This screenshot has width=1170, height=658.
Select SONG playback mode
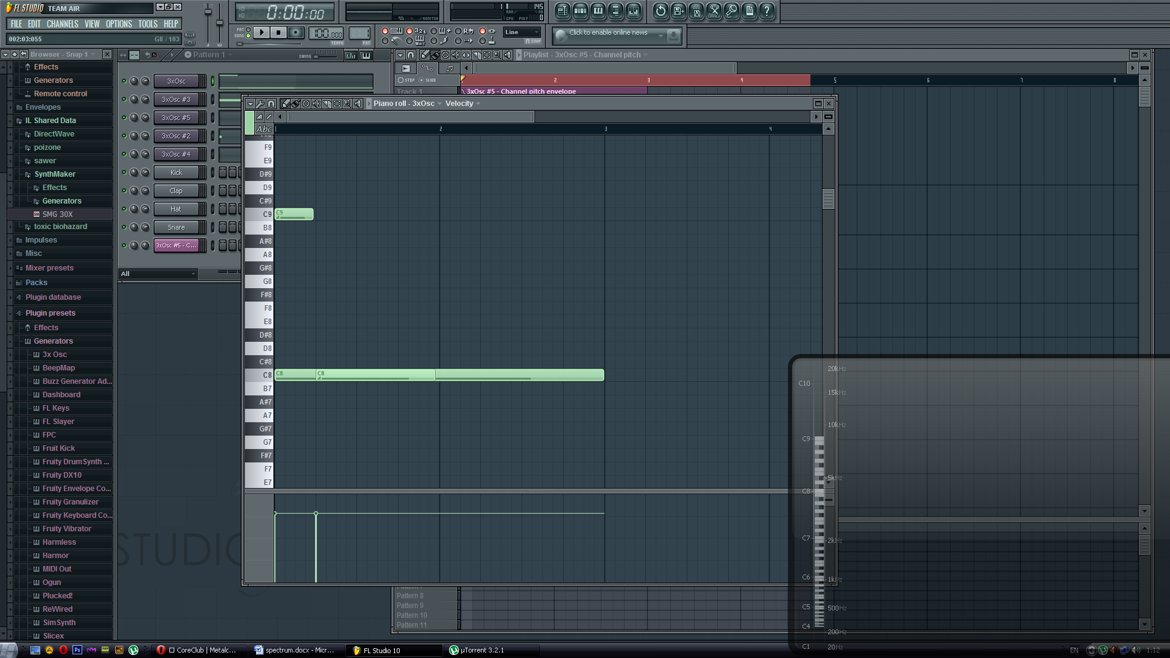click(x=248, y=36)
